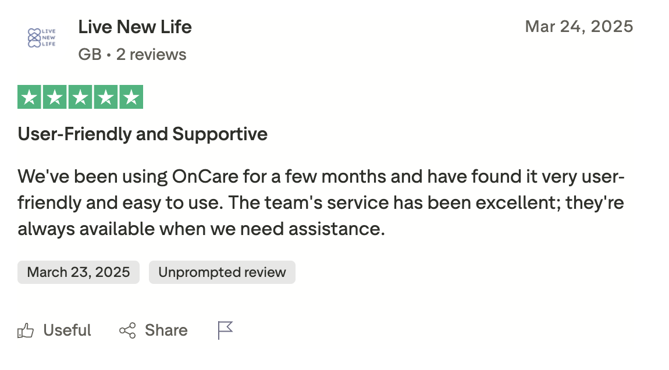Click the Share network icon

pyautogui.click(x=127, y=331)
